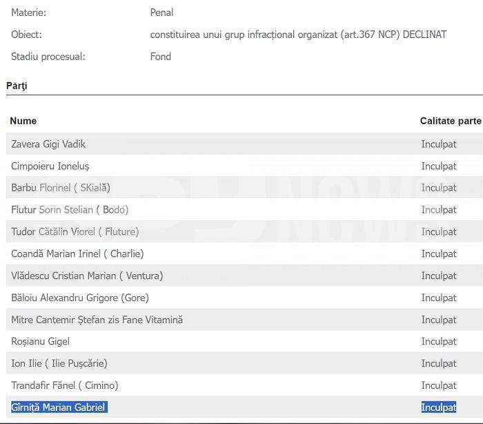Click Coandă Marian Irinel (Charlie) entry

click(77, 253)
